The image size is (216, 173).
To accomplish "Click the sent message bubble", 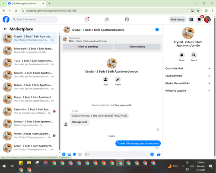I will [138, 143].
